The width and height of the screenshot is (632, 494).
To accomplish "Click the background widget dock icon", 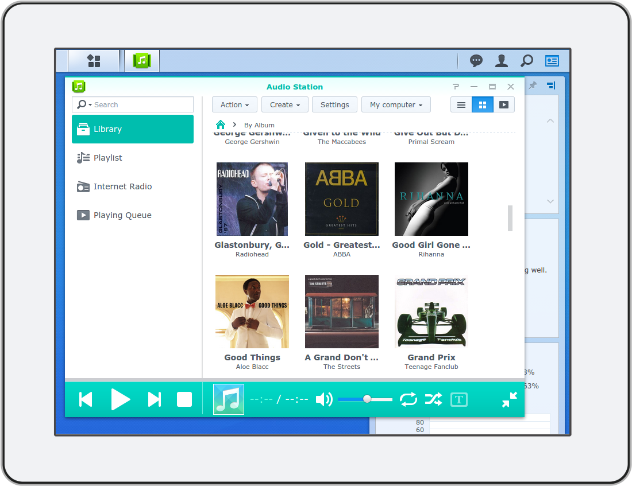I will tap(551, 85).
